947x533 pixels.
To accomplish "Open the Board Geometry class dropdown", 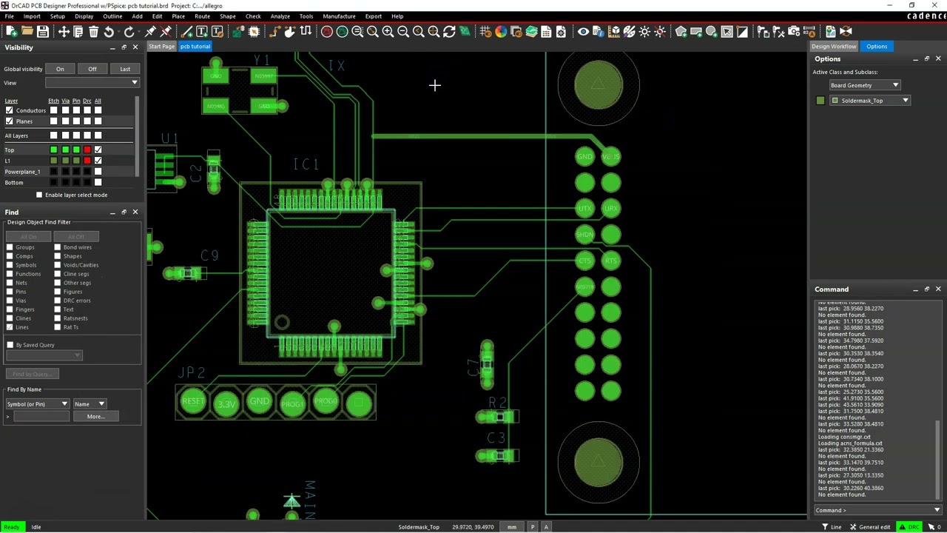I will tap(864, 85).
